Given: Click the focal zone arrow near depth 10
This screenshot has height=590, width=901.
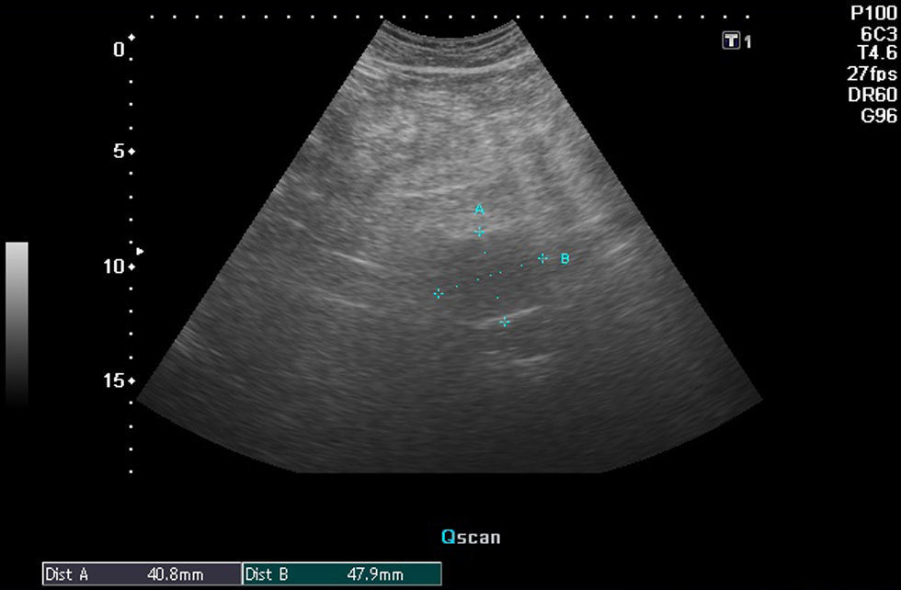Looking at the screenshot, I should [x=140, y=251].
